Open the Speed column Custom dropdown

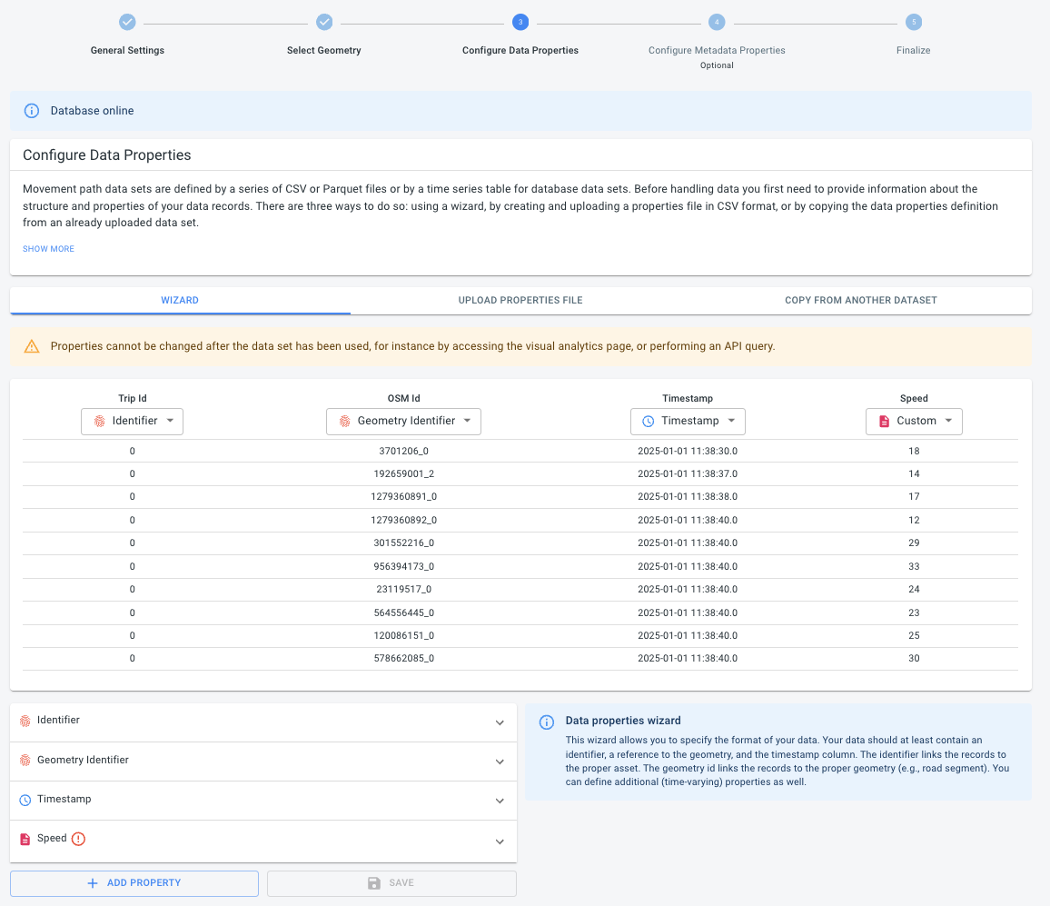(914, 421)
